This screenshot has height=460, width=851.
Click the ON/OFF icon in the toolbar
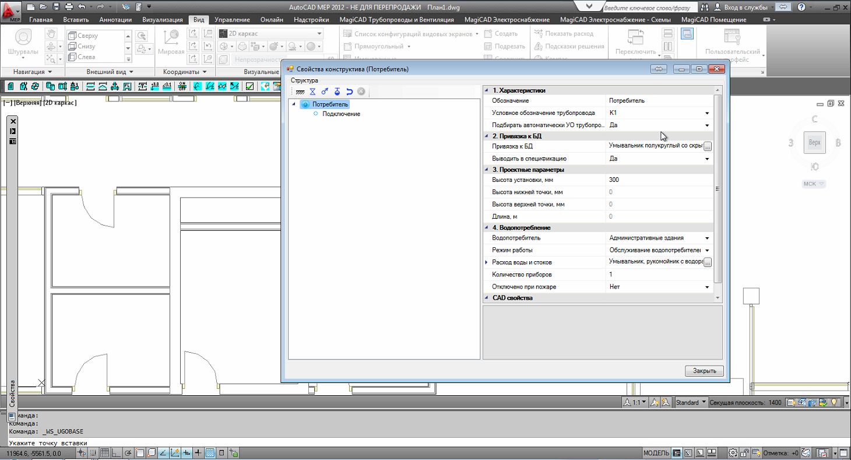point(182,86)
